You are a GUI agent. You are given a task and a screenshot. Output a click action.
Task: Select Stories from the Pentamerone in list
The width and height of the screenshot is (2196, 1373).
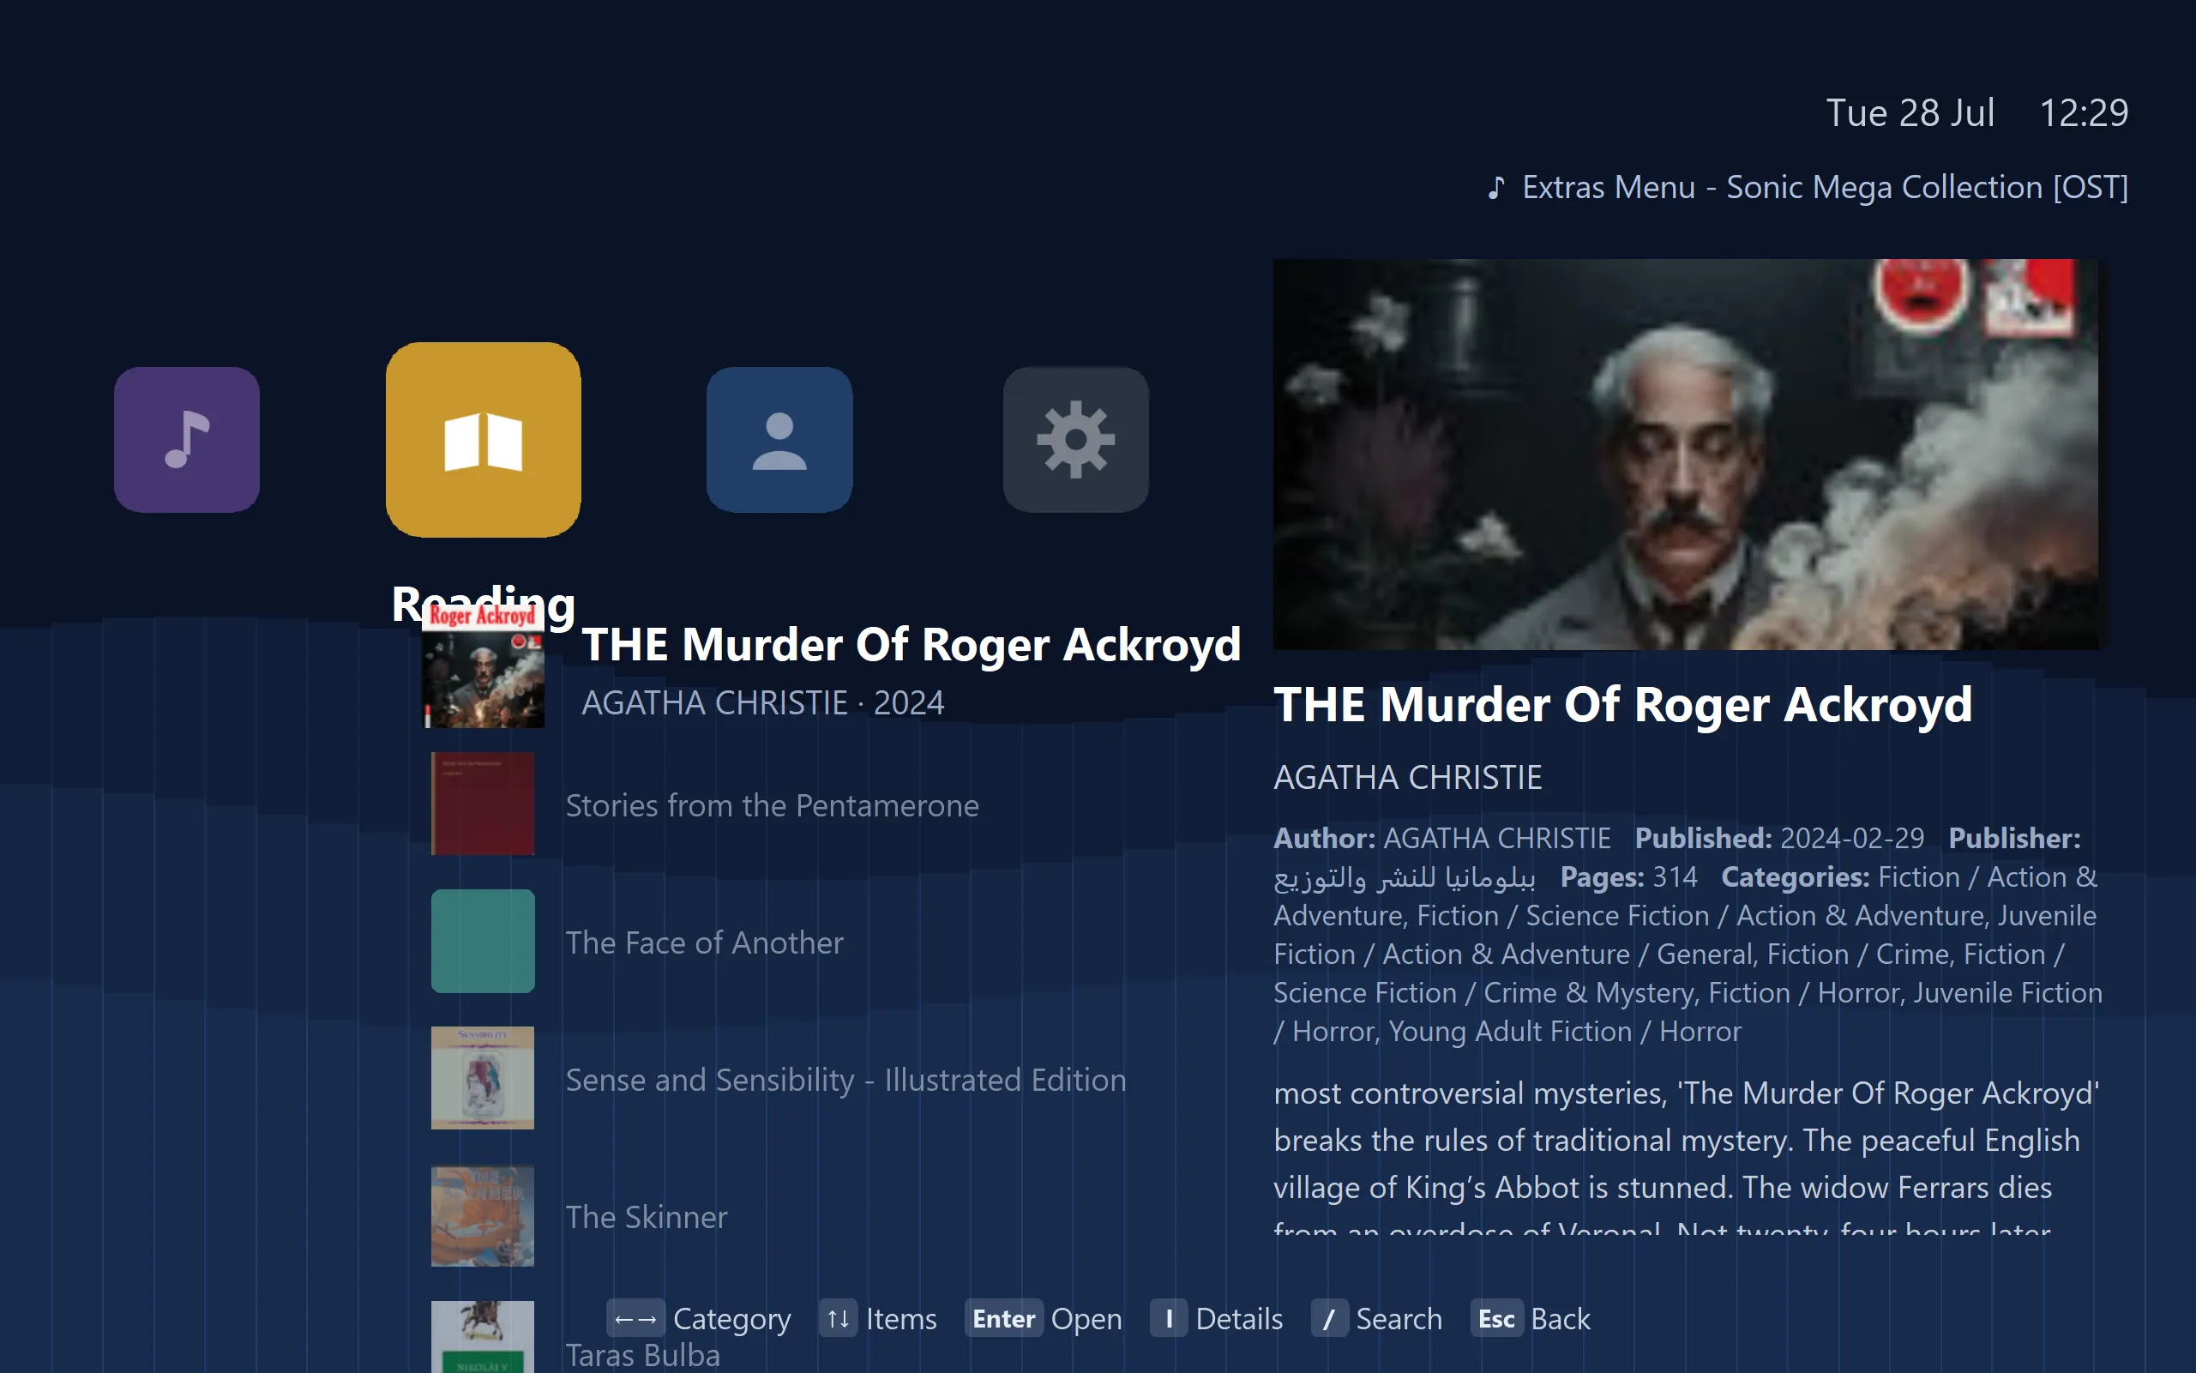point(772,804)
